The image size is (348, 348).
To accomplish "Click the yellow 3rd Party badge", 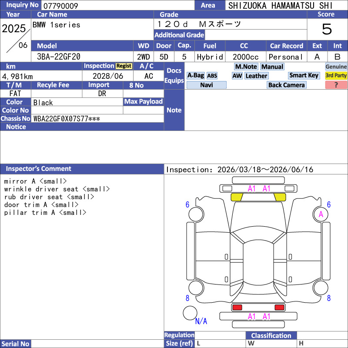I will [x=336, y=76].
